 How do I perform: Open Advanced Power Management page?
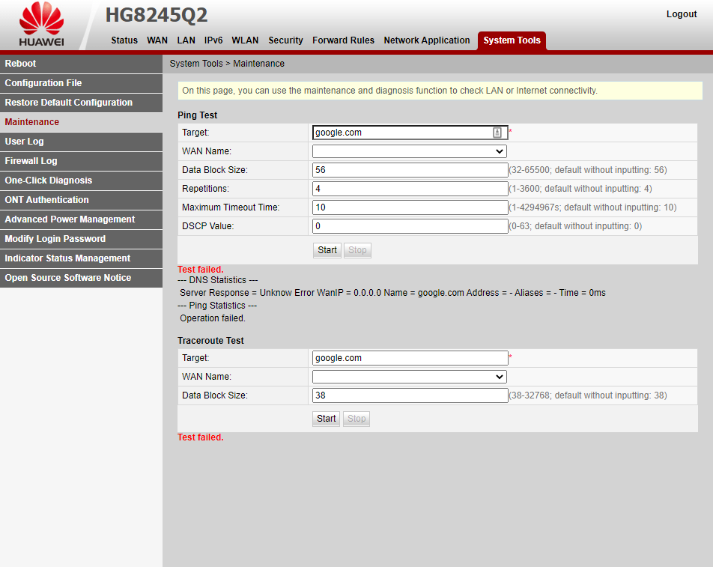coord(81,219)
